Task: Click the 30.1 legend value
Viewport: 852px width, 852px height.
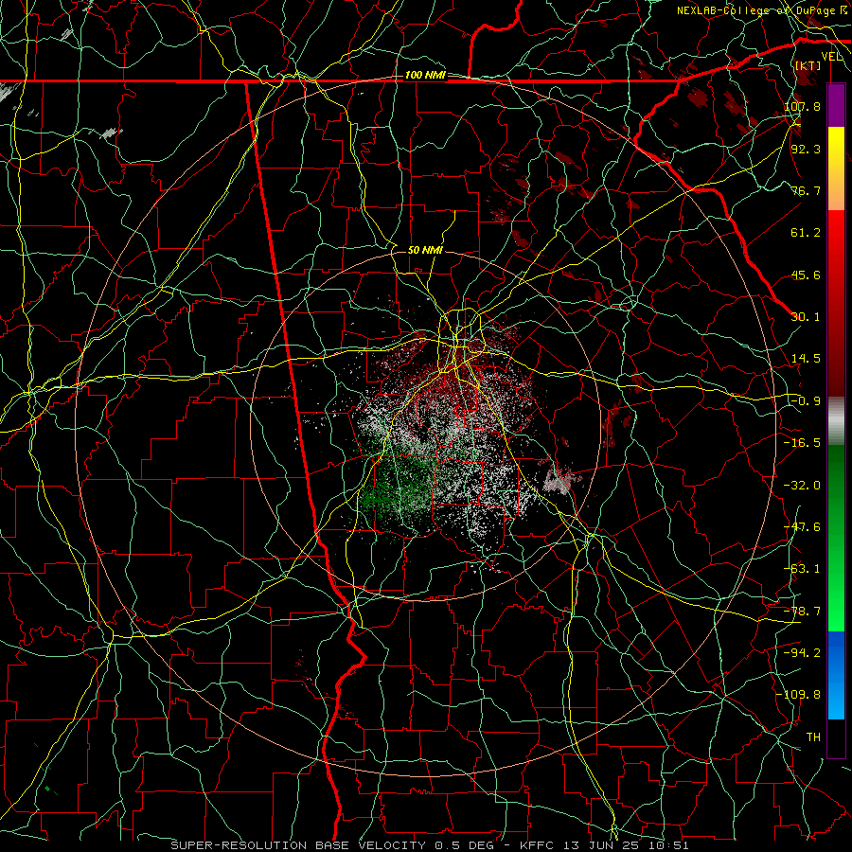Action: pyautogui.click(x=806, y=317)
